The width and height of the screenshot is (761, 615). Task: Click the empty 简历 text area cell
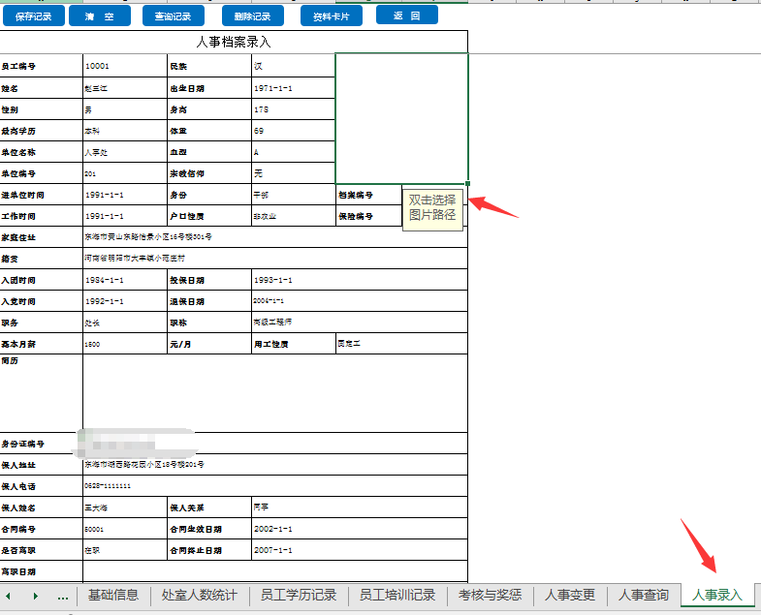pos(275,393)
